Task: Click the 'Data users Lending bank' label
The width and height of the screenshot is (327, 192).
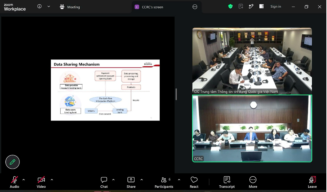Action: pyautogui.click(x=71, y=111)
